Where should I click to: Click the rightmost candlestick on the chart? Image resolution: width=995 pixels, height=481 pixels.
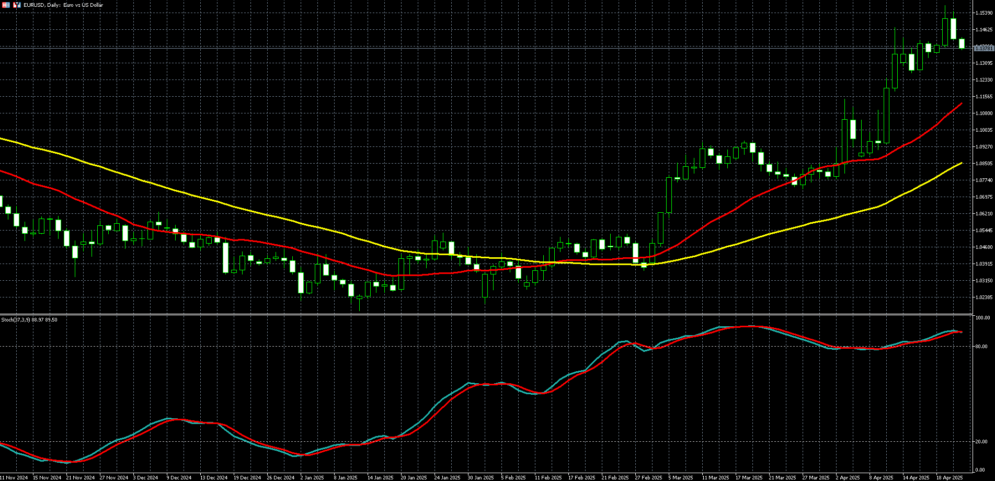coord(962,43)
